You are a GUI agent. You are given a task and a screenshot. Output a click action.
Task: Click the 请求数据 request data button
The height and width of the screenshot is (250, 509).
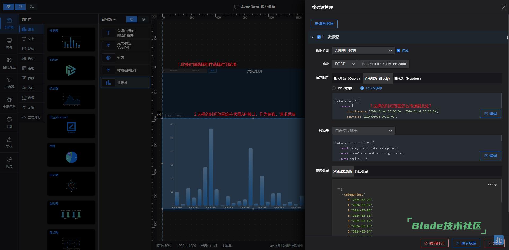point(466,243)
